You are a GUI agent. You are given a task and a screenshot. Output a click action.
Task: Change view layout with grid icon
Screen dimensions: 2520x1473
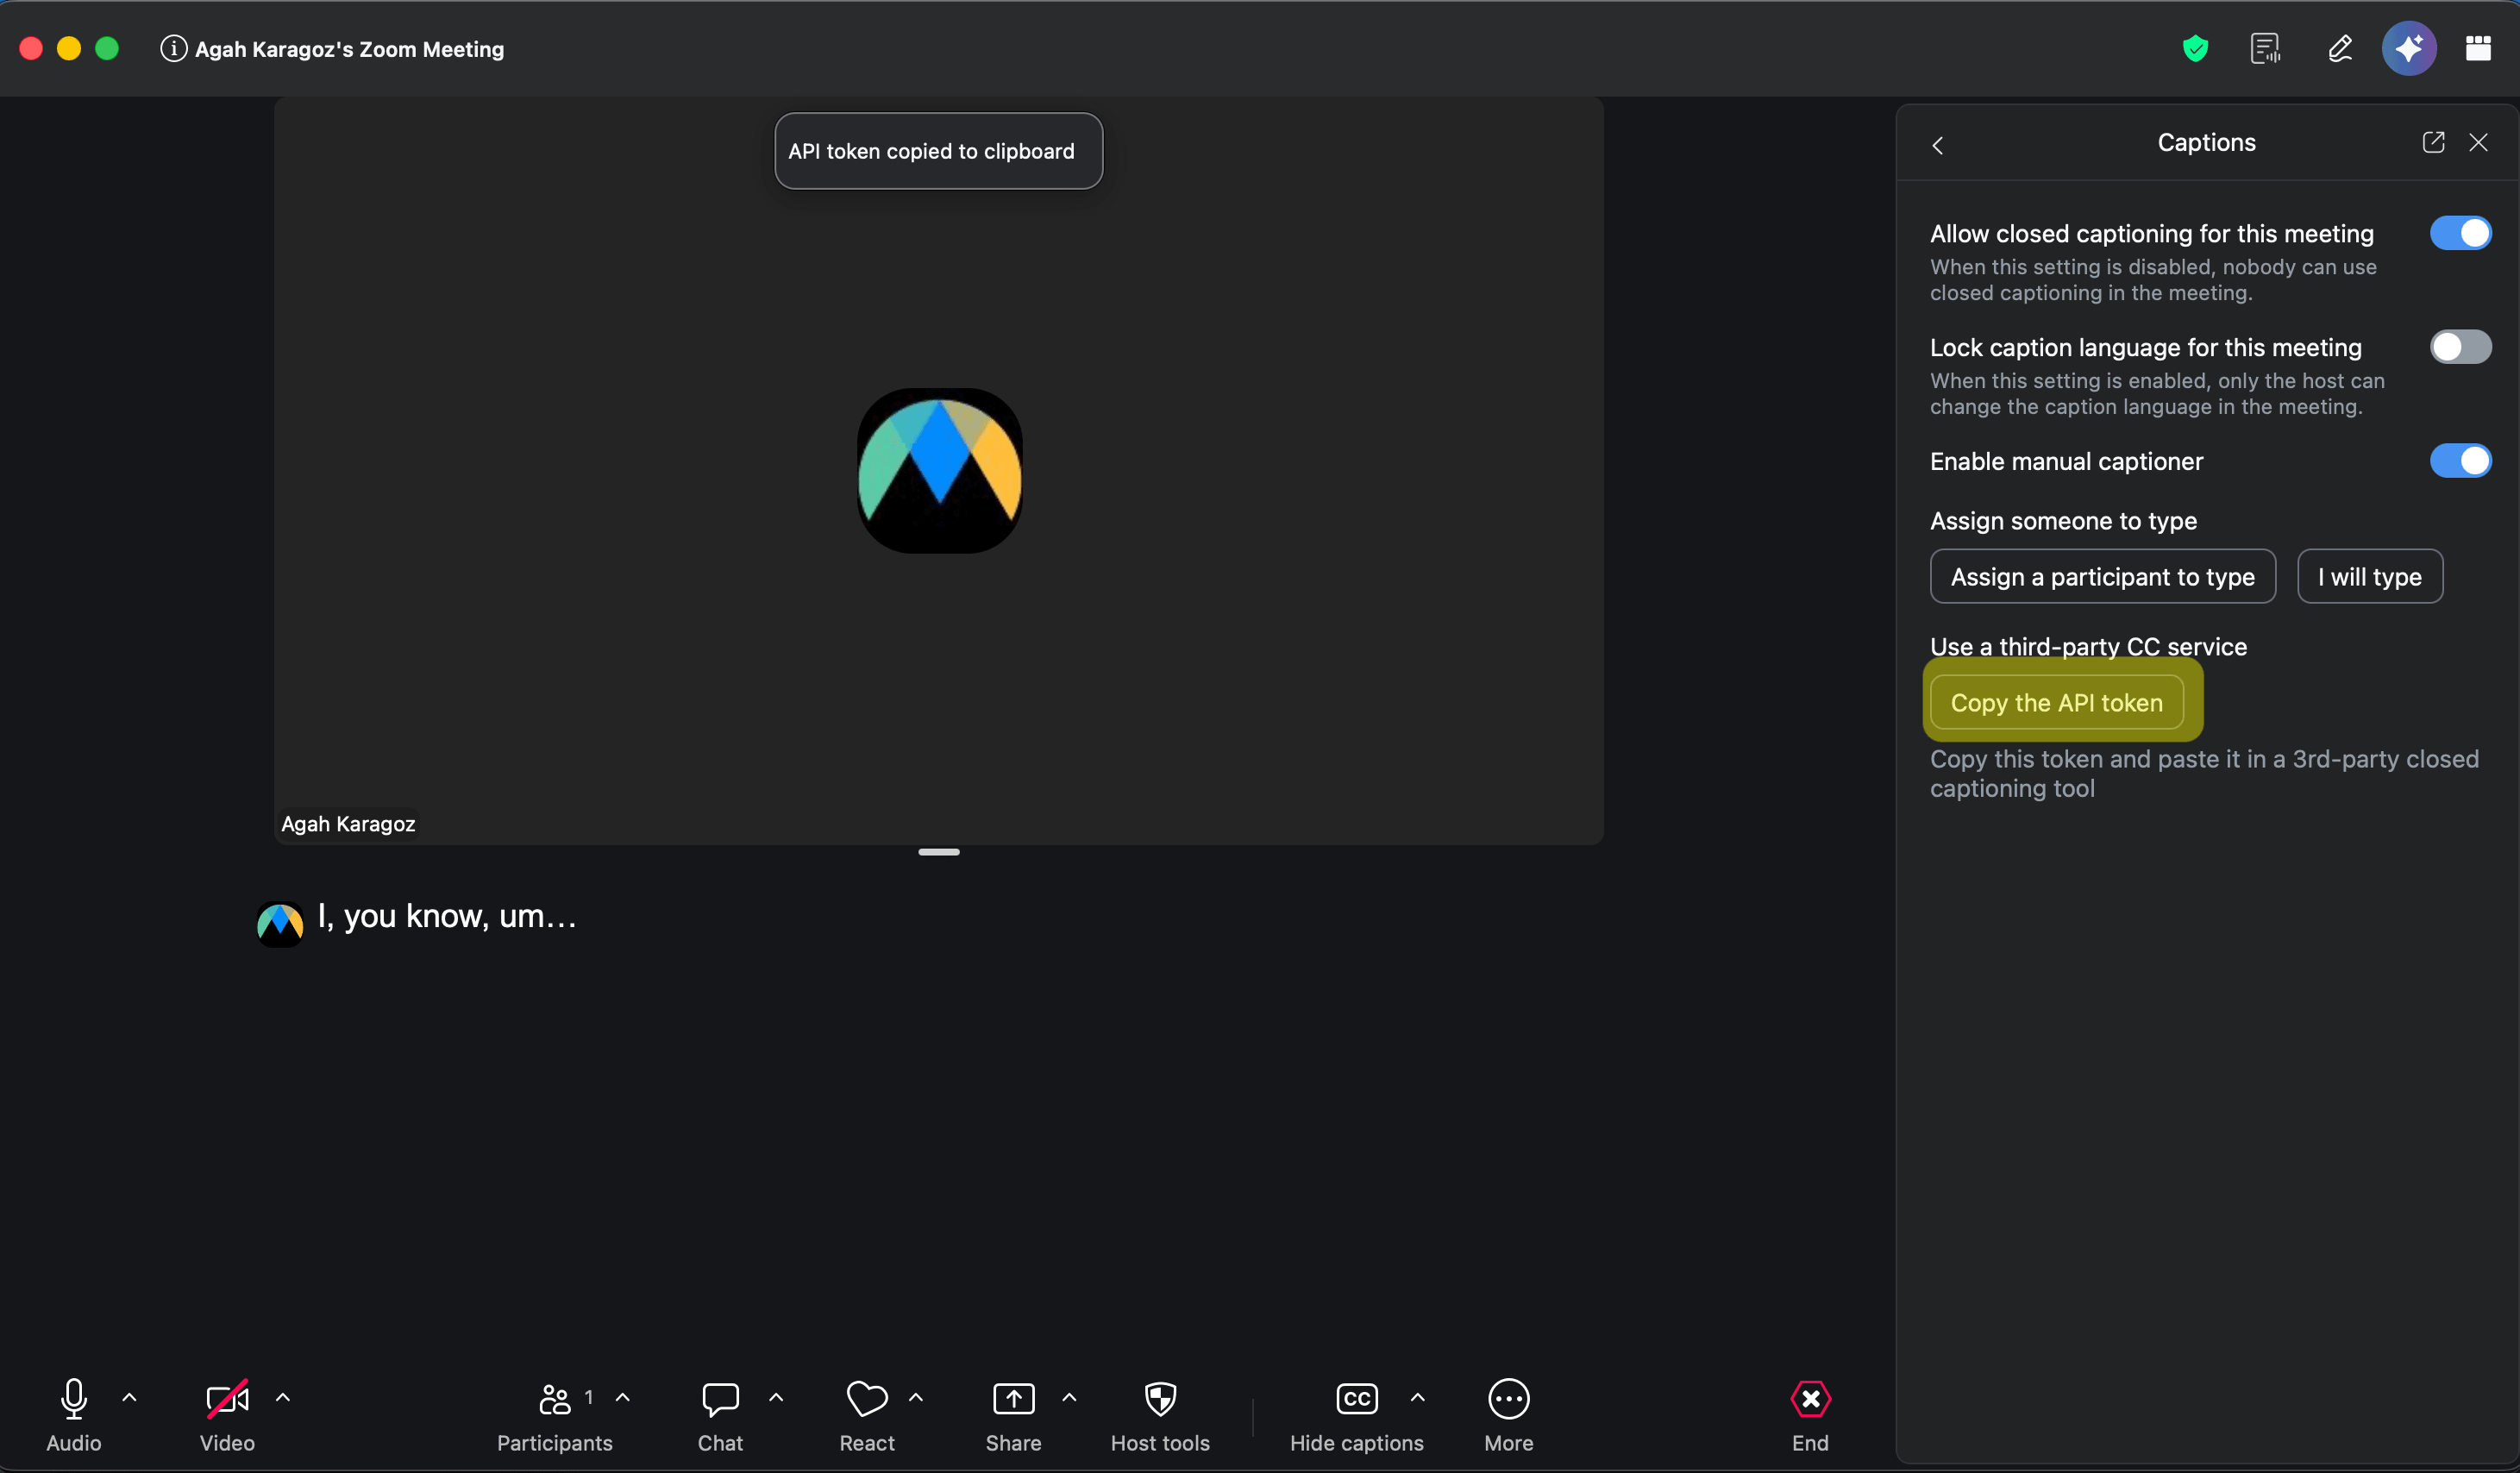pos(2478,48)
